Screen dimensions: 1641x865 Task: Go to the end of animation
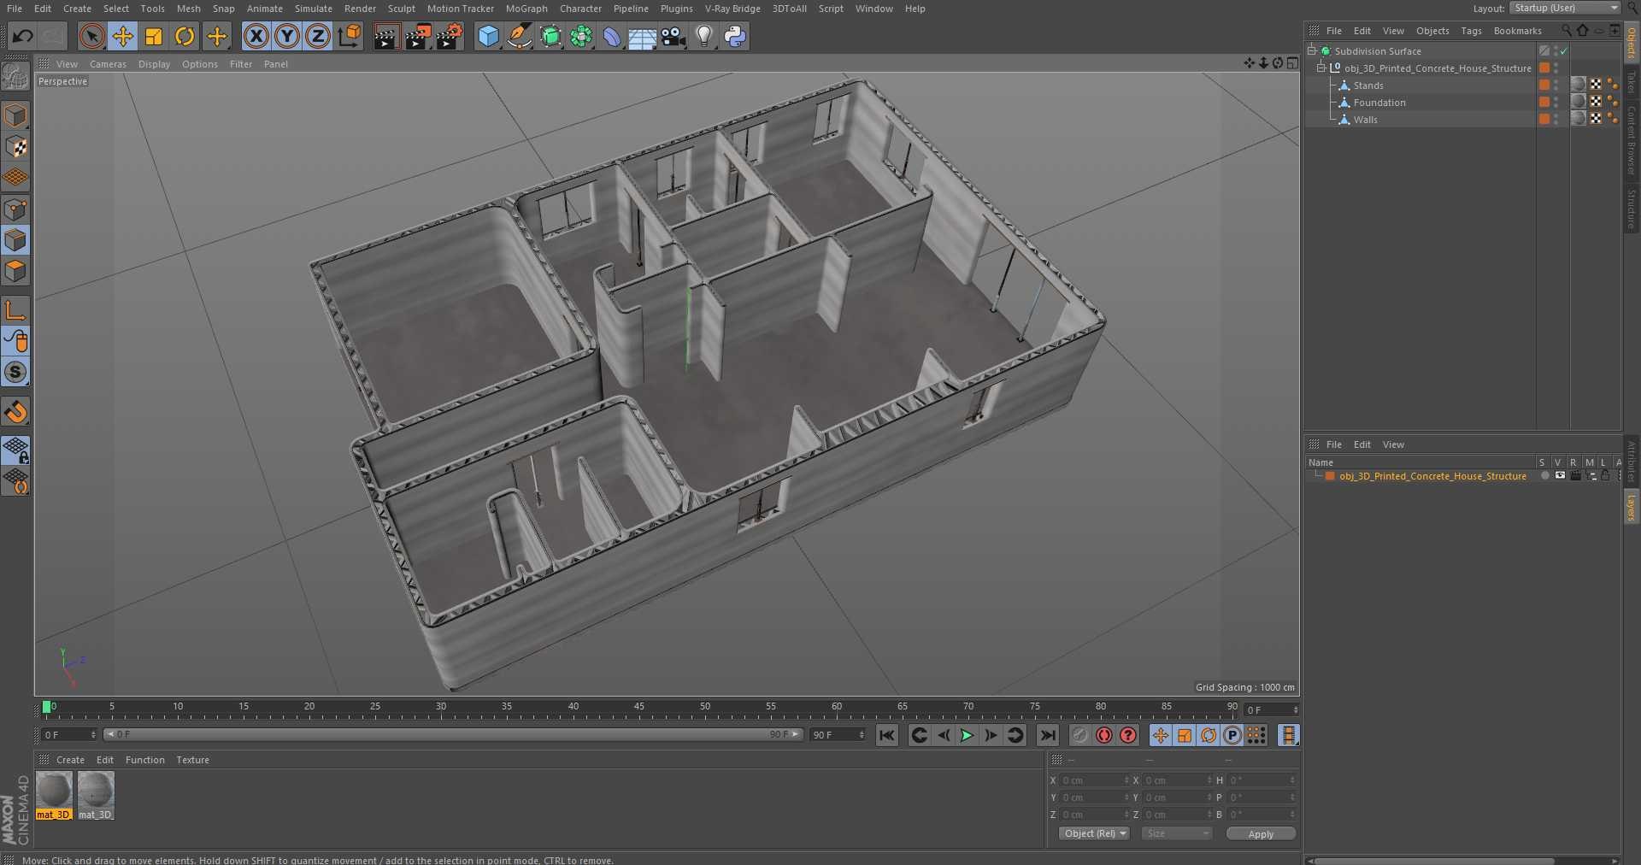pos(1048,735)
